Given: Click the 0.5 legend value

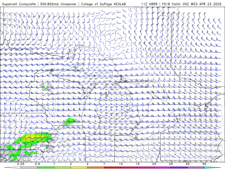Looking at the screenshot, I should (37, 164).
